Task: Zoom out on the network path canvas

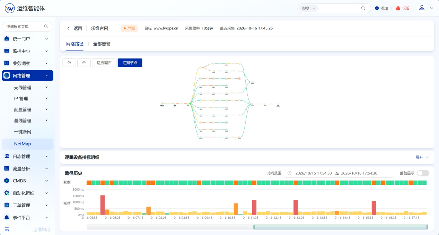Action: 84,63
